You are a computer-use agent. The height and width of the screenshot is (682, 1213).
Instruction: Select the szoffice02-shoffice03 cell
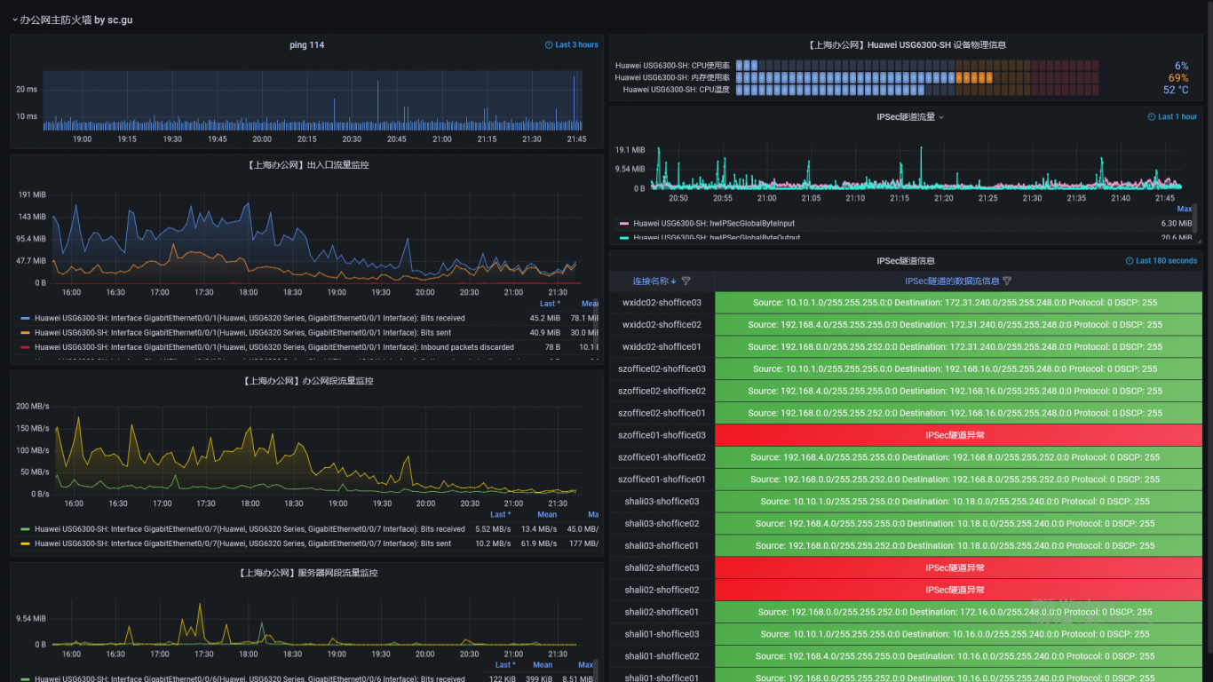point(662,369)
